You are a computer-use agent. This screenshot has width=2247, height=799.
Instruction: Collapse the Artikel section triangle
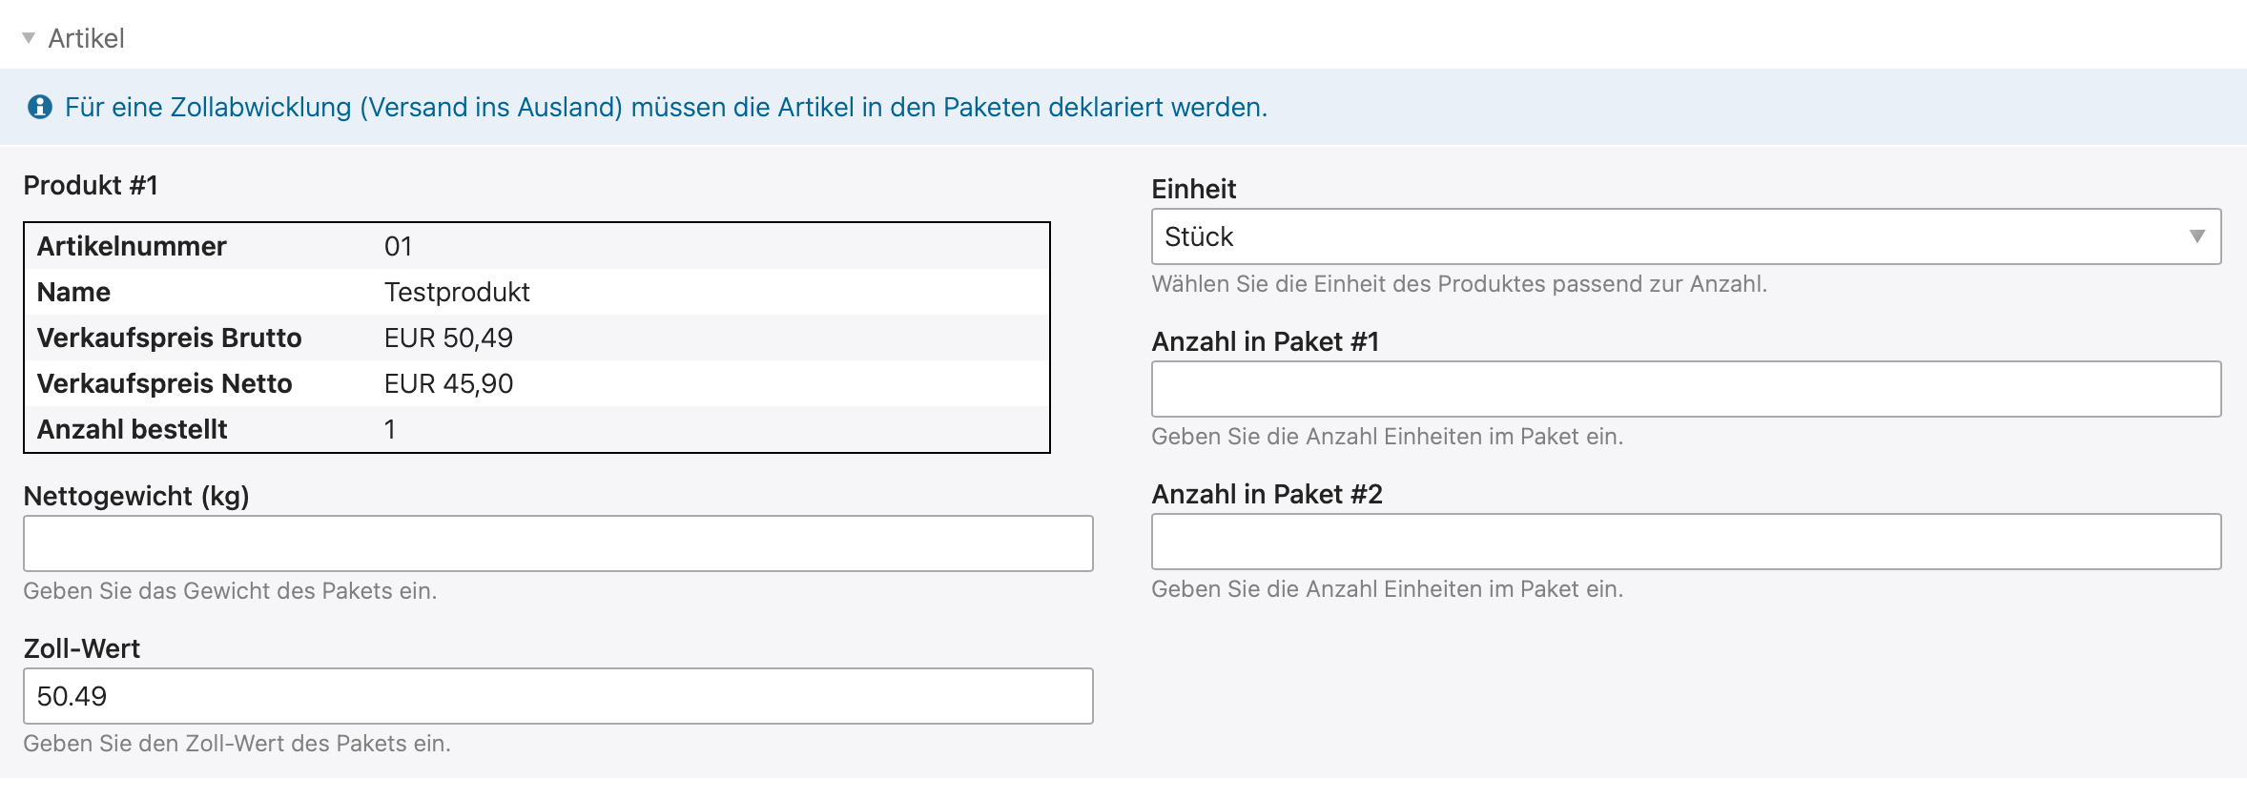[29, 38]
